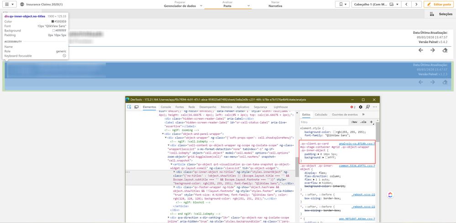Expand the Pasta dropdown arrow
The image size is (456, 223).
(249, 5)
